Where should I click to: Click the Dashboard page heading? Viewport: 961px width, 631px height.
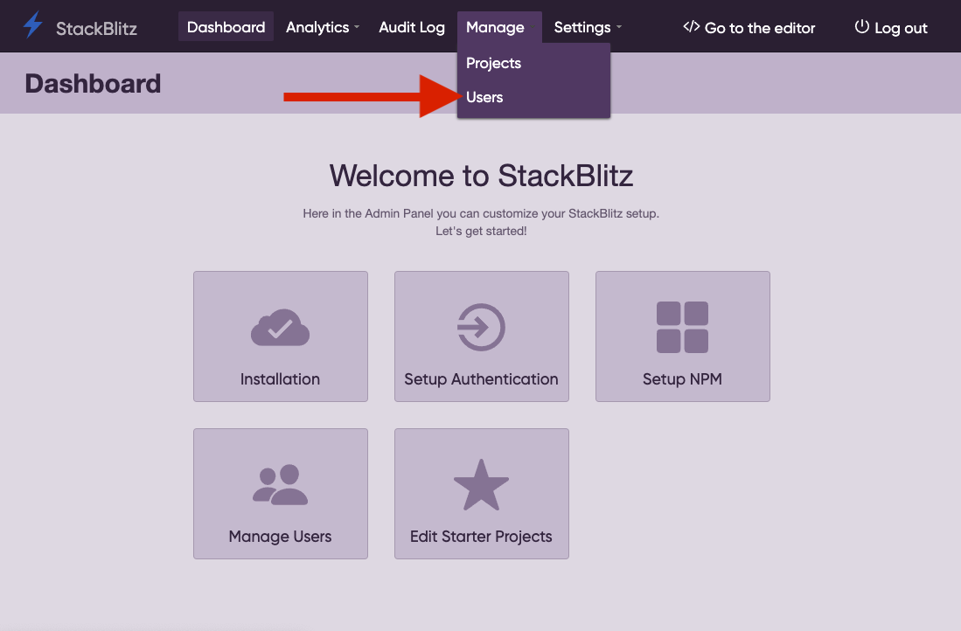[x=94, y=83]
